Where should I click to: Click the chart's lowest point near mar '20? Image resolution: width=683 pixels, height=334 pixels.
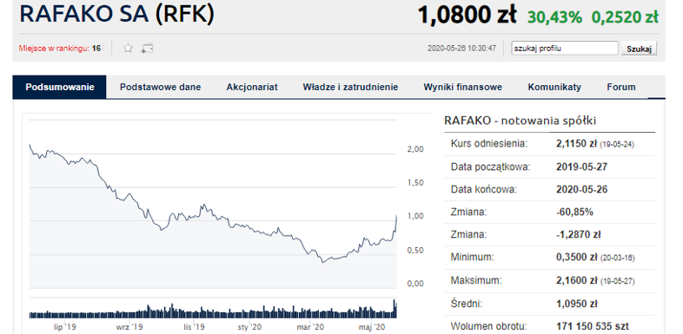click(x=322, y=262)
